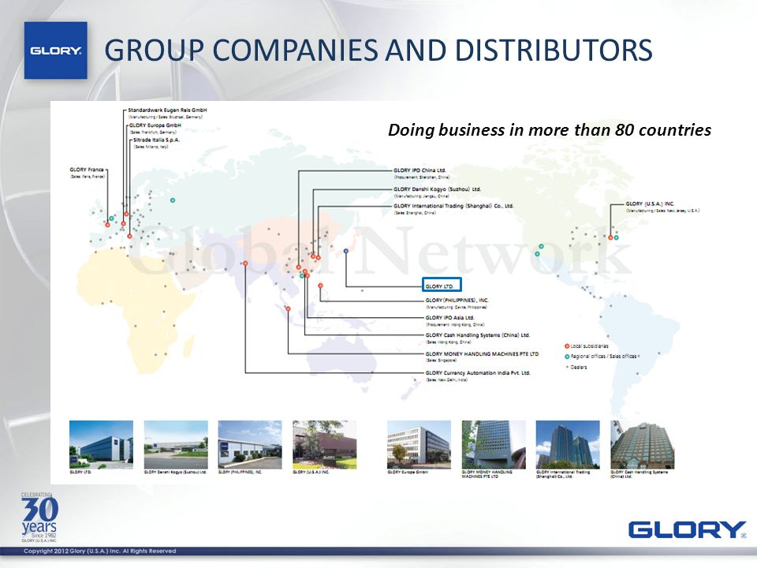757x568 pixels.
Task: Click the GLORY wordmark logo at bottom right
Action: [688, 530]
